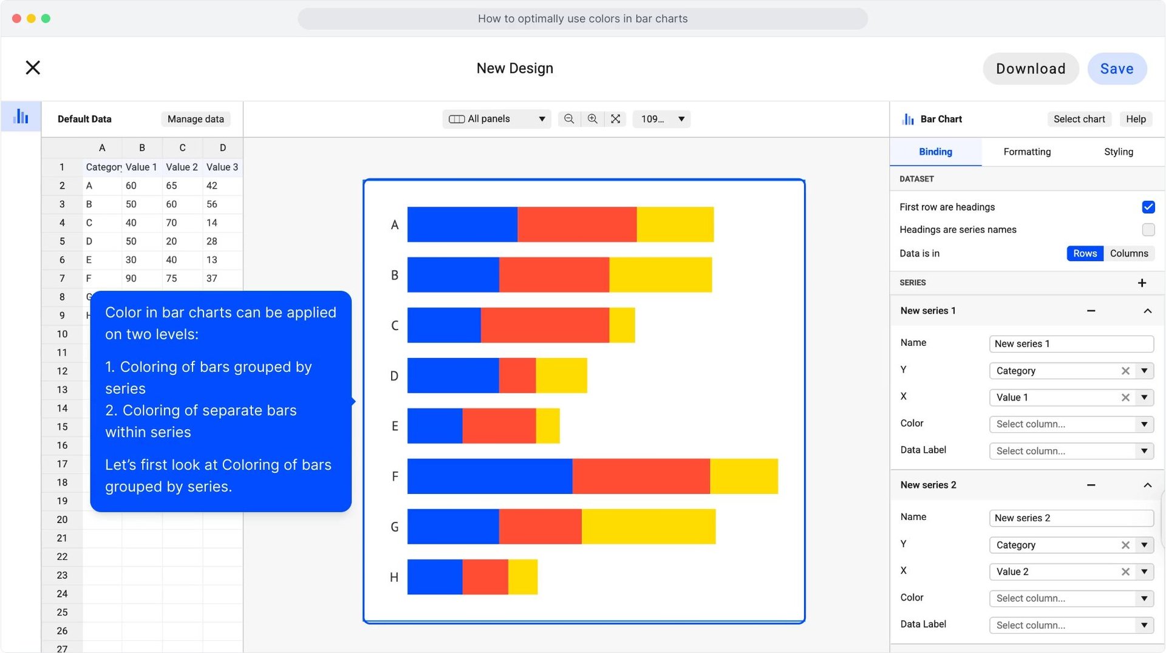1166x653 pixels.
Task: Collapse the New series 1 section
Action: 1147,311
